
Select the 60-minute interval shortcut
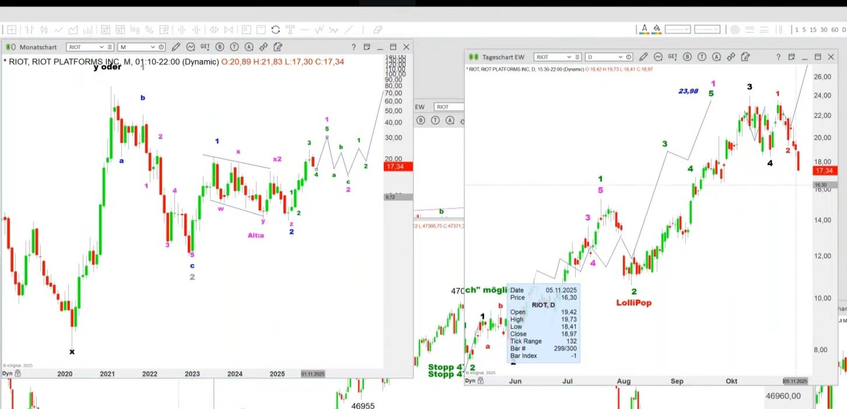pos(834,30)
